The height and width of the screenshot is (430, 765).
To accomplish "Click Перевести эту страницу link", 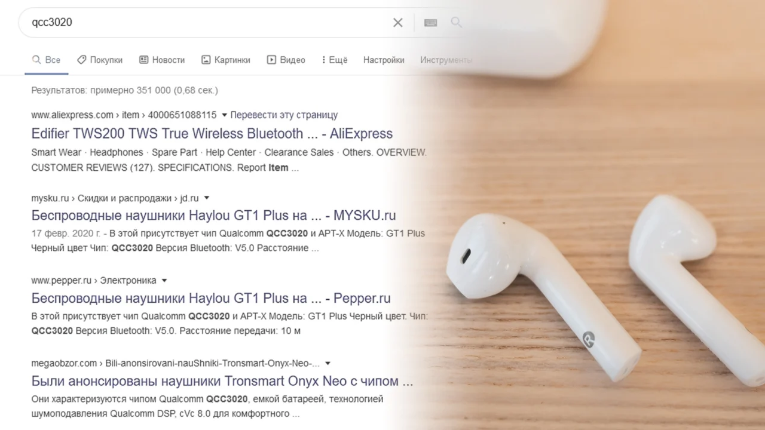I will [x=284, y=115].
